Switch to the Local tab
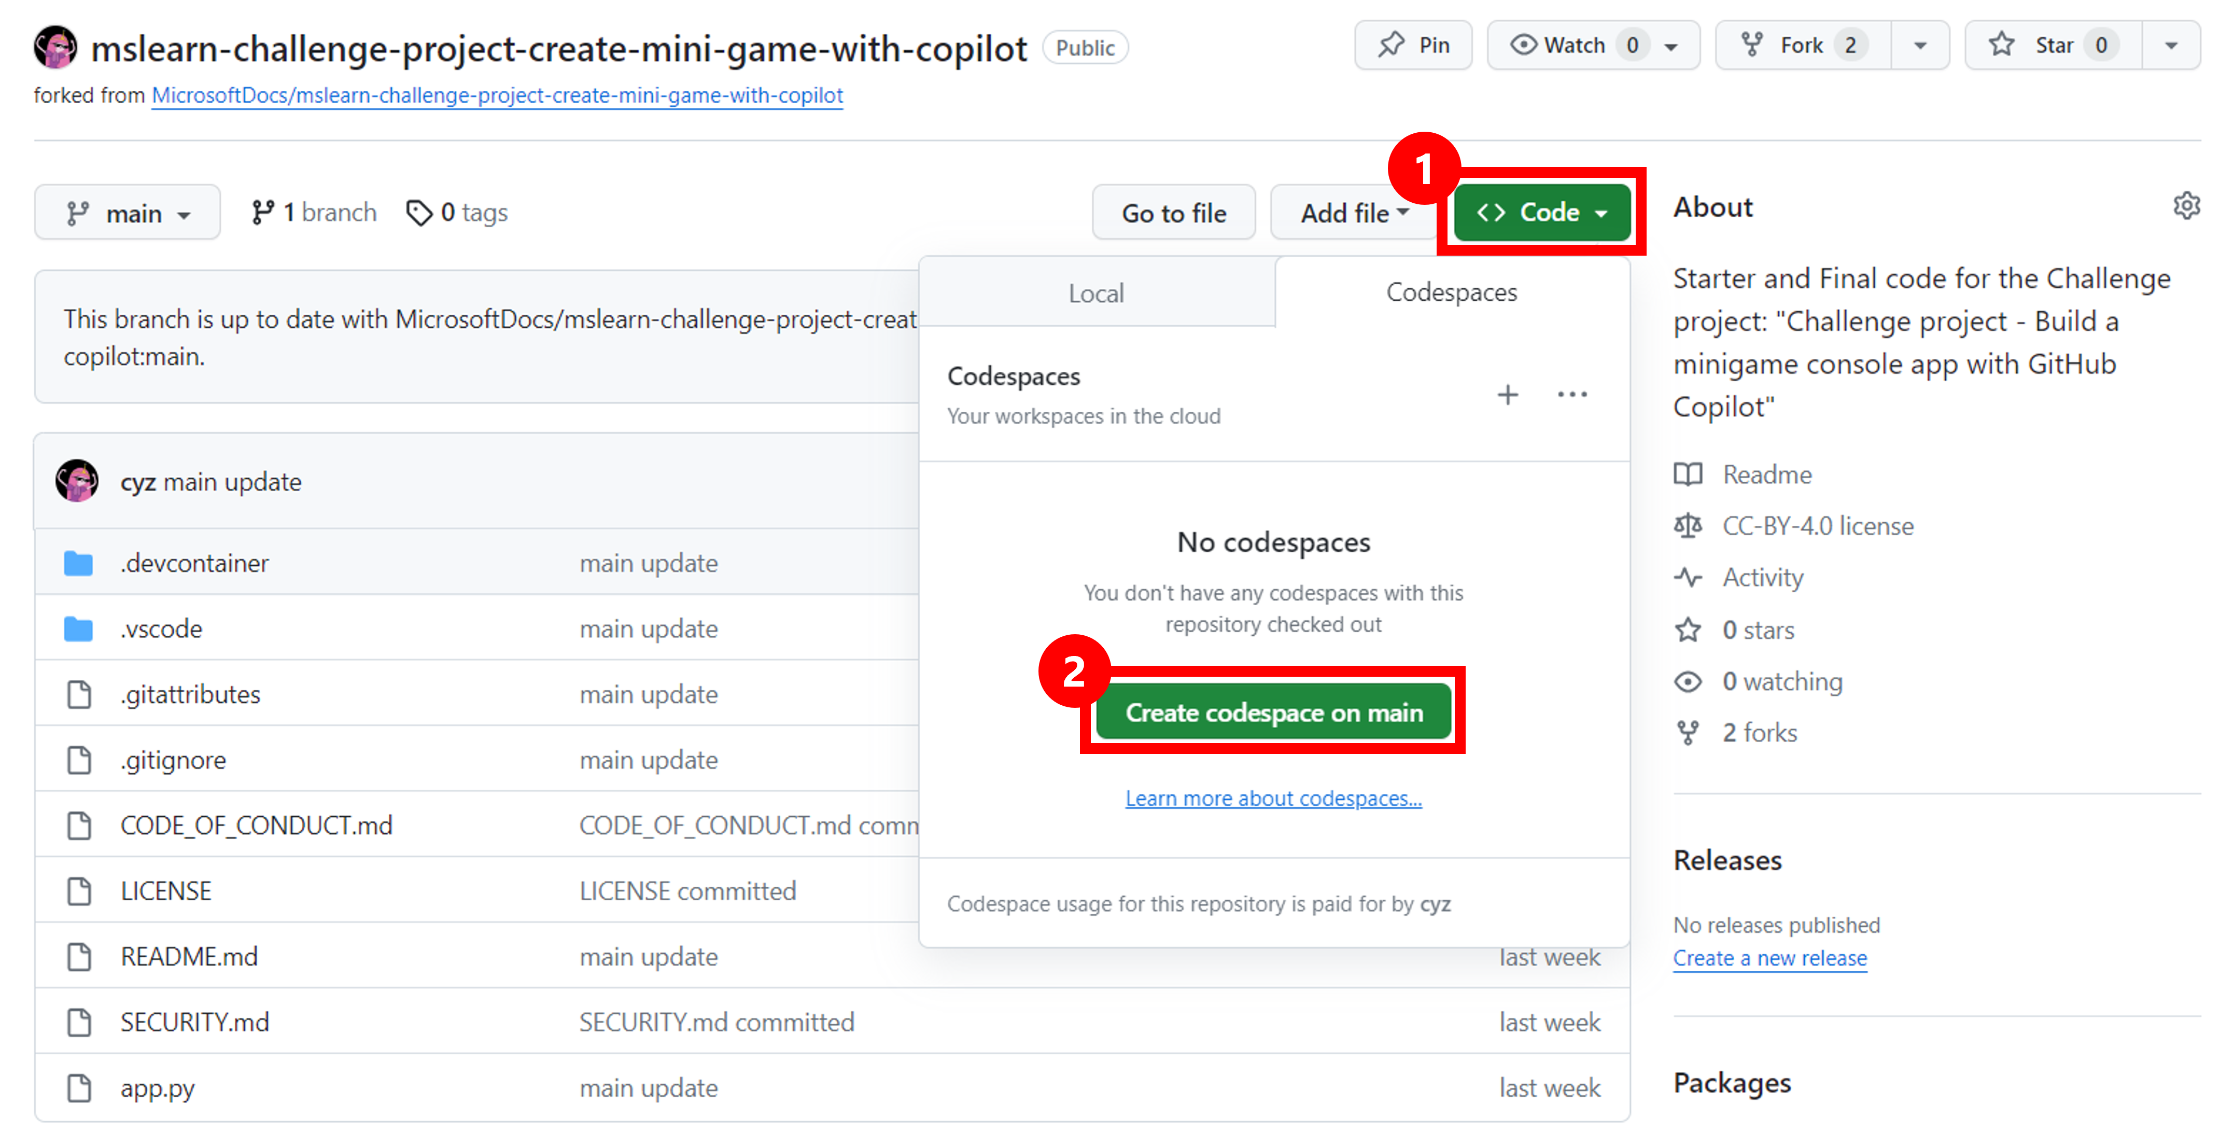Image resolution: width=2220 pixels, height=1131 pixels. (1096, 293)
